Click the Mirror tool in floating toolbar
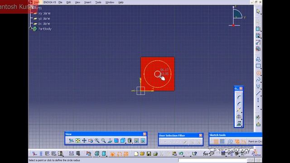The image size is (290, 163). pyautogui.click(x=239, y=117)
